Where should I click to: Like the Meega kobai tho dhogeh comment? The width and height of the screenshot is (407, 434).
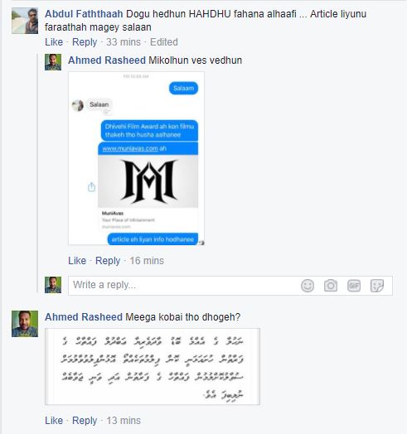[x=54, y=421]
